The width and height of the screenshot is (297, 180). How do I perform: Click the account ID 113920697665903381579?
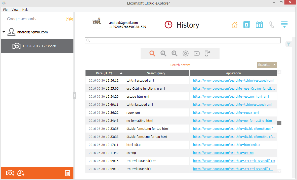click(x=128, y=27)
